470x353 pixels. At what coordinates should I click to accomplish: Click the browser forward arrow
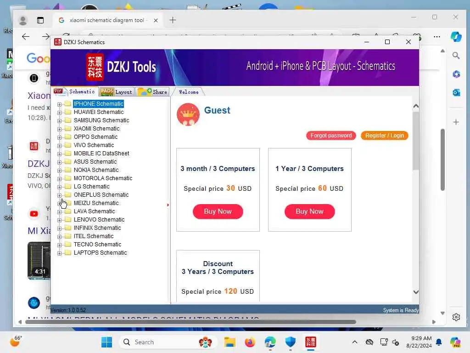click(x=45, y=37)
